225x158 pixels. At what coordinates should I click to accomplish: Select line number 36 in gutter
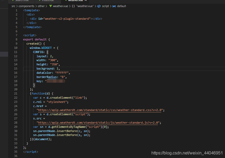(x=16, y=156)
